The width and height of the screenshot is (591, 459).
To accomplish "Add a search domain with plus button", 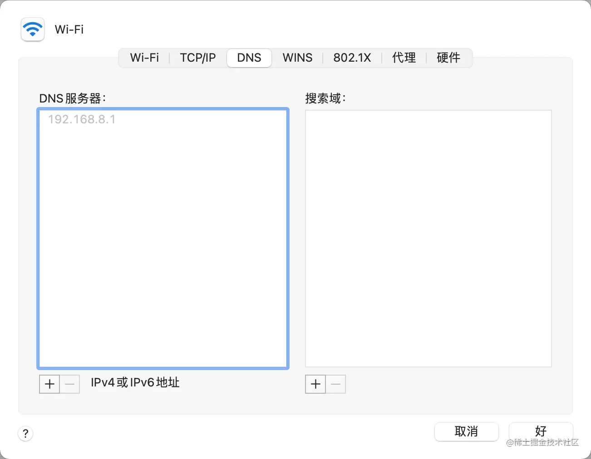I will point(315,384).
